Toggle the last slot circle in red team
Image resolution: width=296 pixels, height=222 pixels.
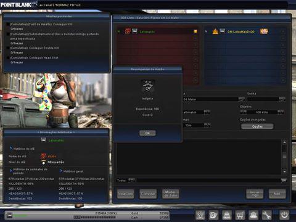[x=195, y=80]
